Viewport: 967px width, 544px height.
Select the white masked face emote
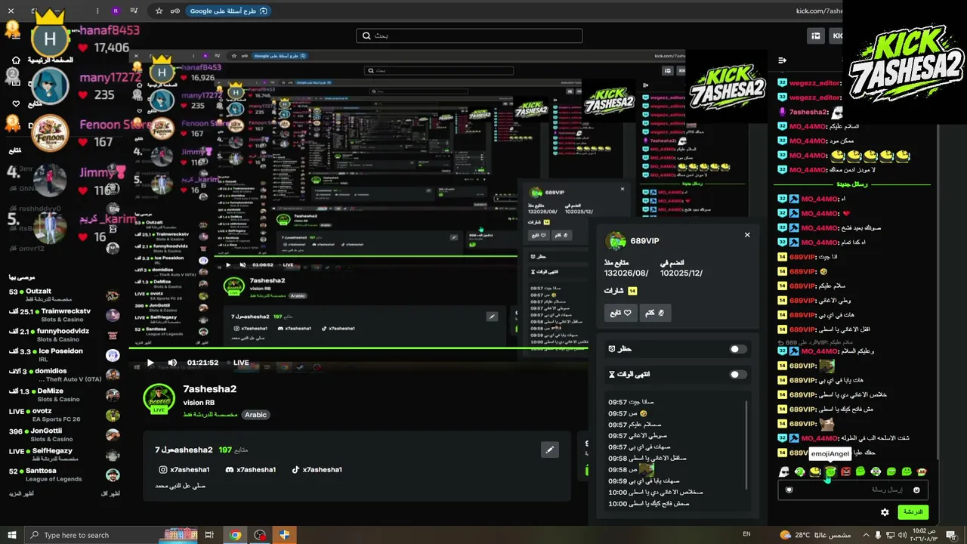click(x=784, y=471)
